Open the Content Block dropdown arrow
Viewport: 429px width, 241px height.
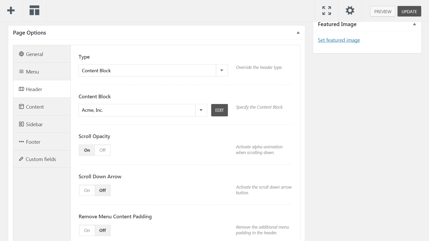click(201, 110)
